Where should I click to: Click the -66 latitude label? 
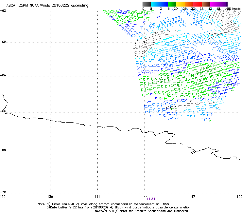pos(3,111)
